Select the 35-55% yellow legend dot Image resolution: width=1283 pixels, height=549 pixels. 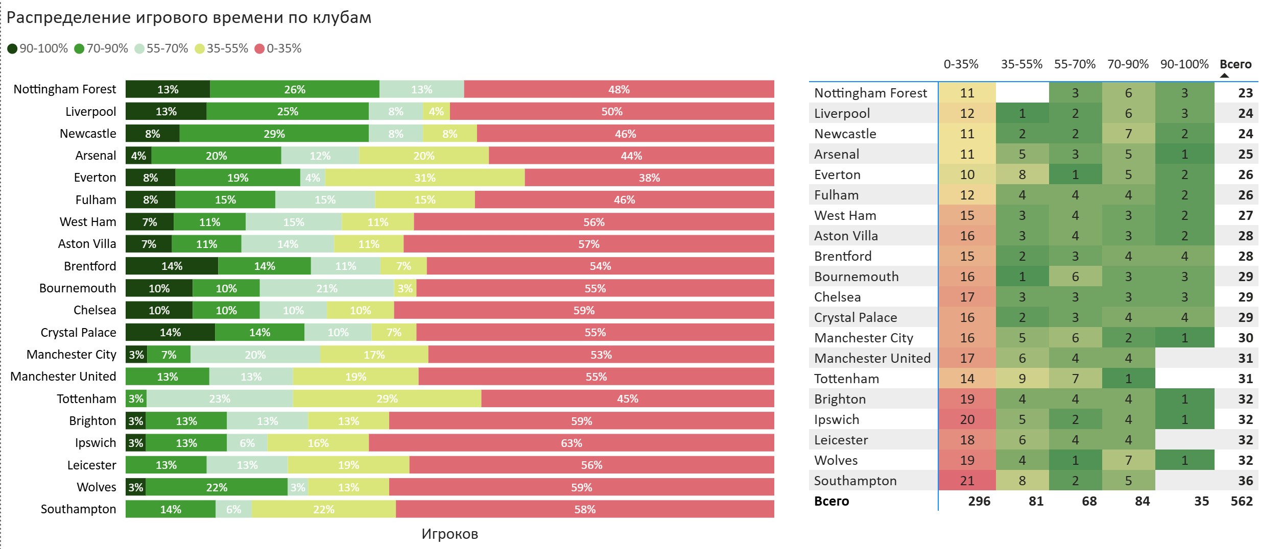(x=200, y=48)
